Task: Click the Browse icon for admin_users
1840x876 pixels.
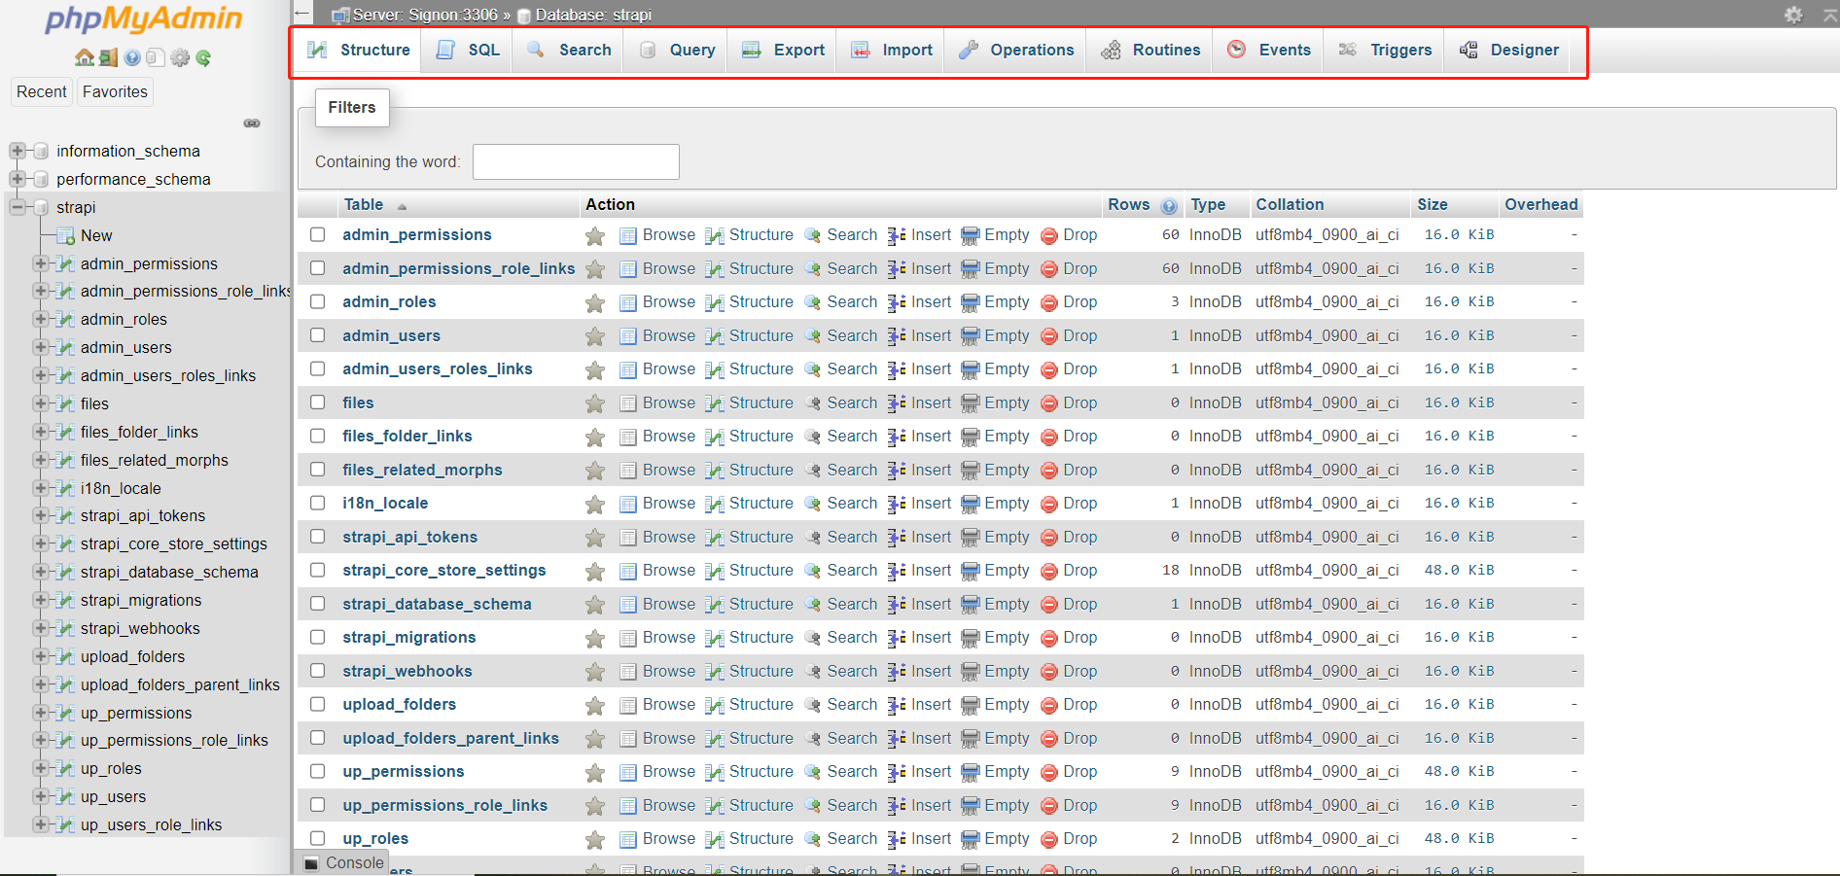Action: coord(628,336)
